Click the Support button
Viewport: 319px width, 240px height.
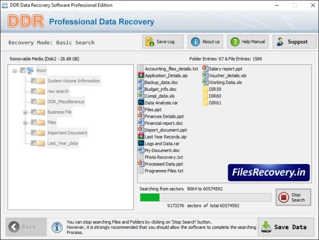(x=294, y=42)
